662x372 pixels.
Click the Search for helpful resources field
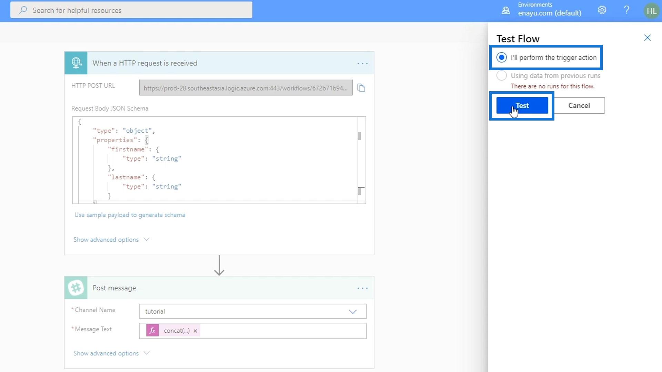[x=131, y=10]
